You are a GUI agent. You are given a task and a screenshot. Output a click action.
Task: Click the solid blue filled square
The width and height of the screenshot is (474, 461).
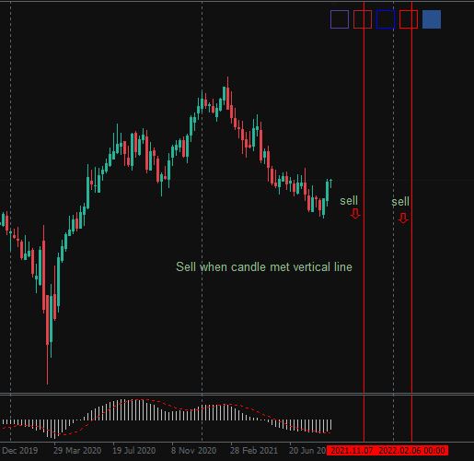coord(432,19)
